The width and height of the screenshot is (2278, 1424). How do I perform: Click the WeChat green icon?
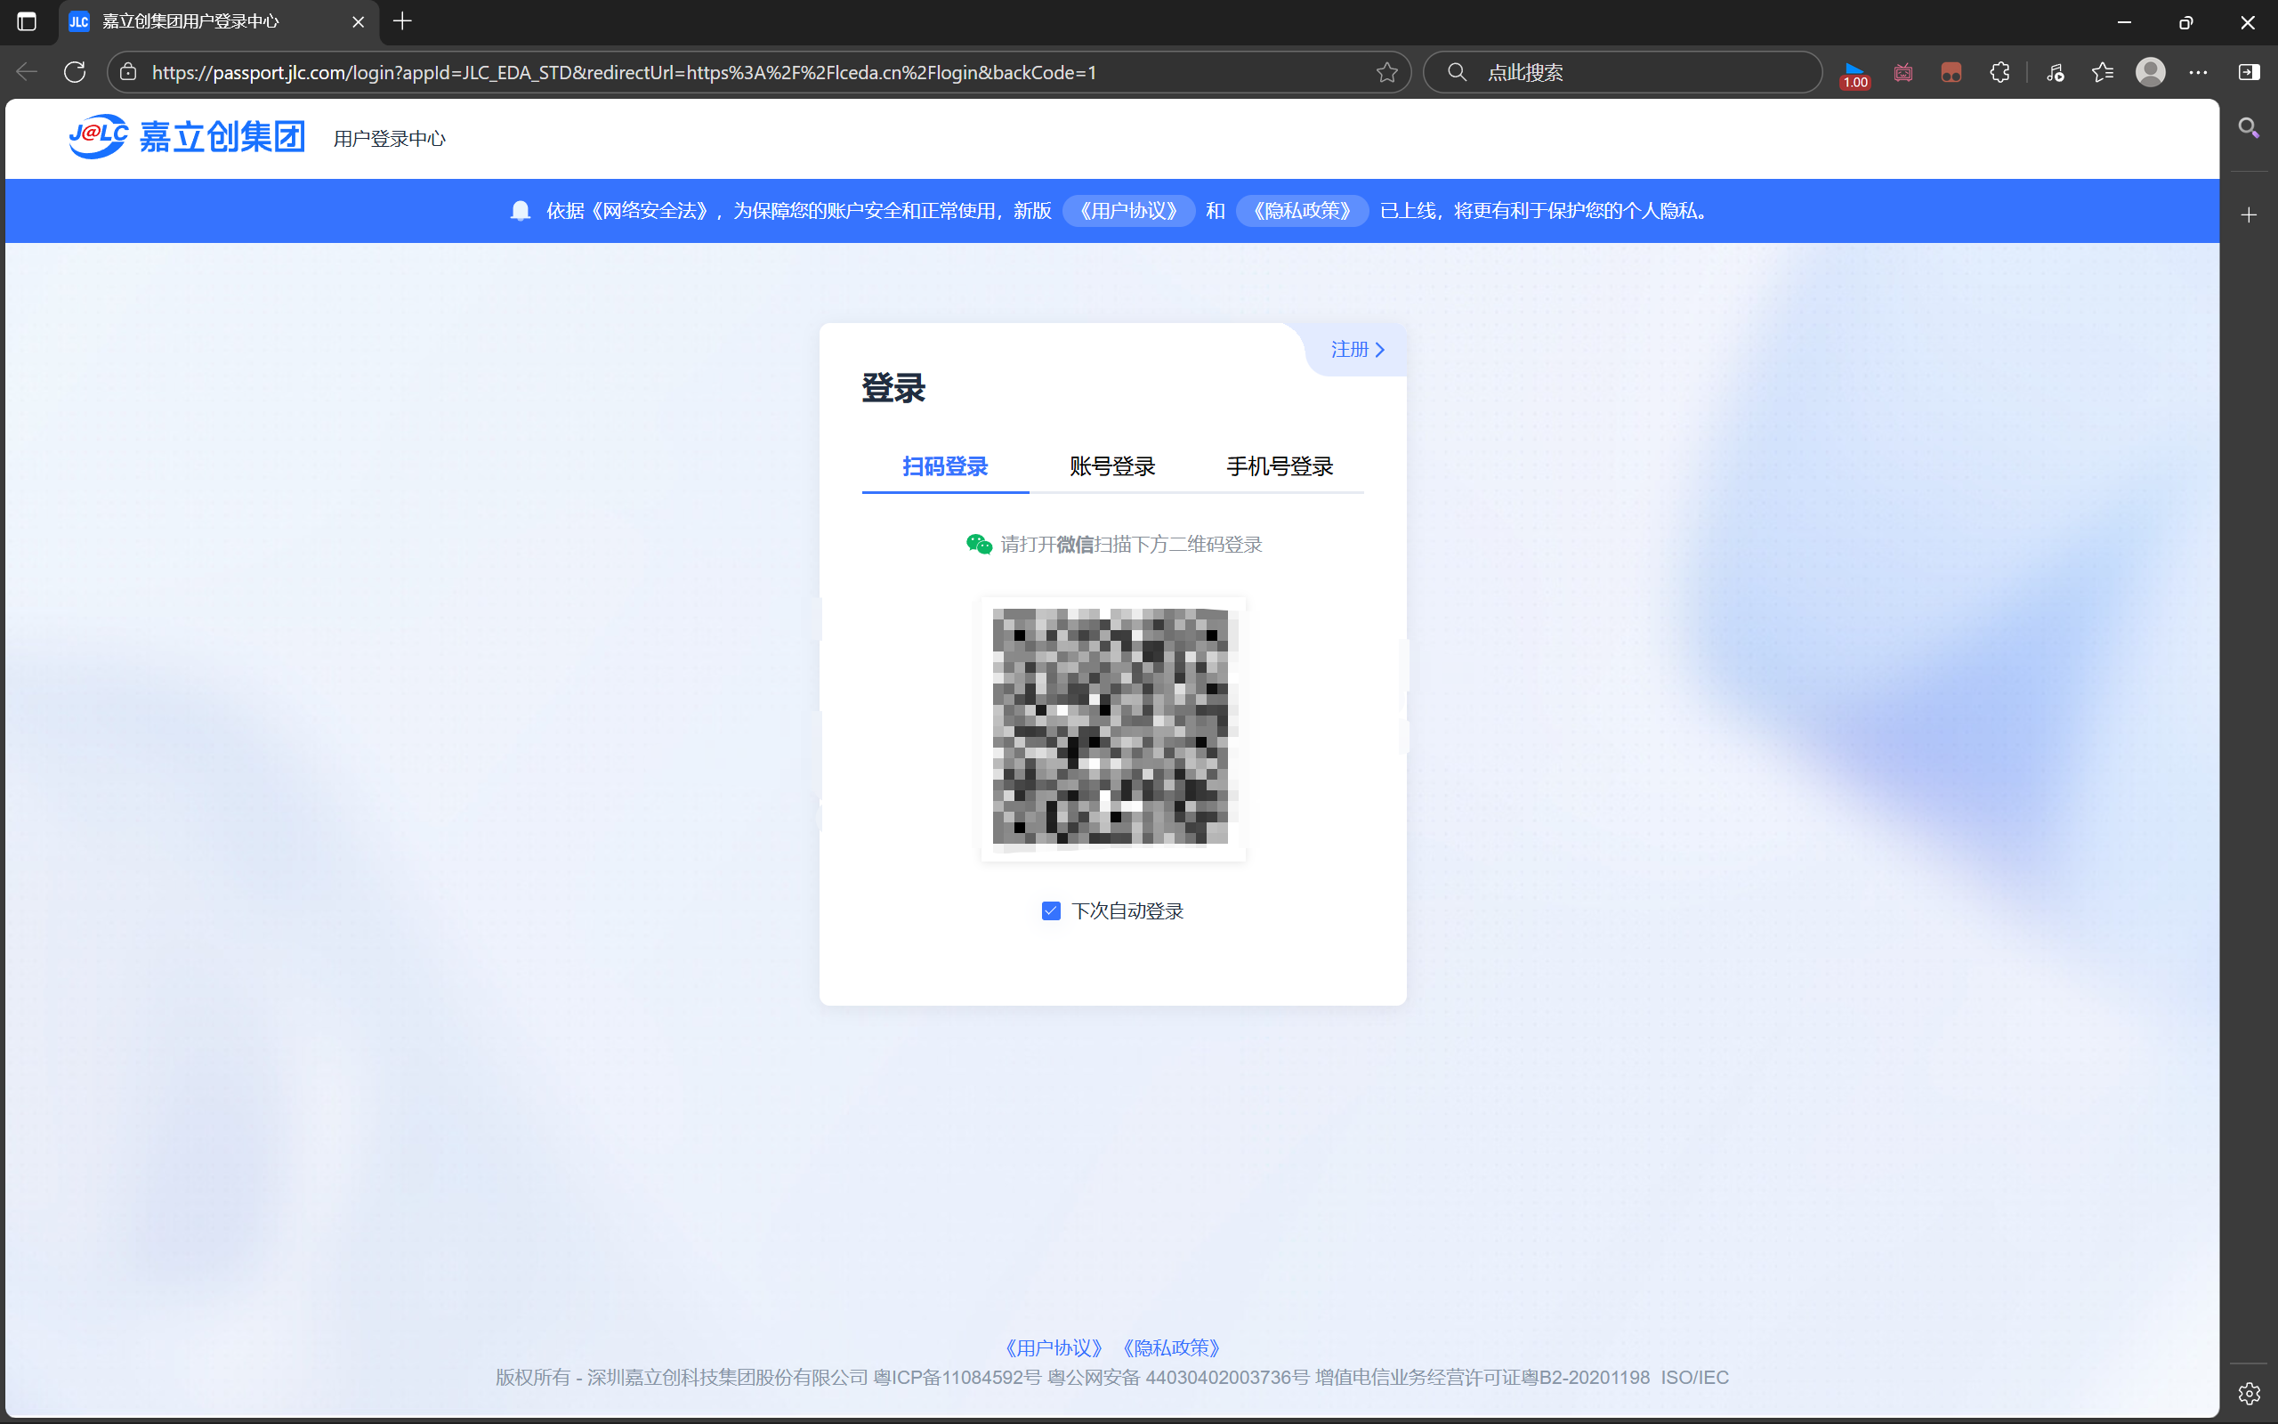coord(979,545)
